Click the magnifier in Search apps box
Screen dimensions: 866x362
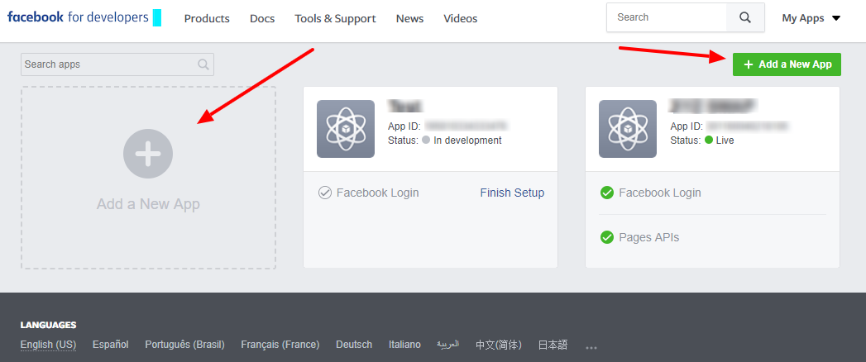click(203, 64)
